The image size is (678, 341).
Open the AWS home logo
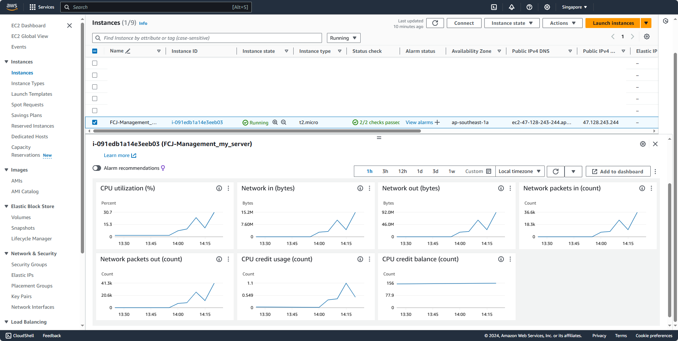(x=12, y=7)
